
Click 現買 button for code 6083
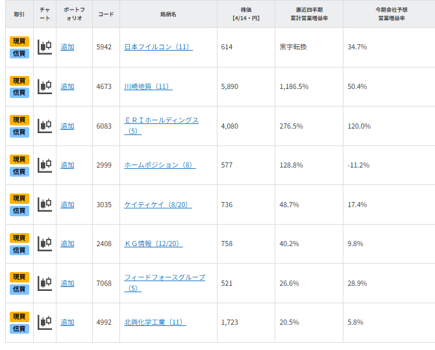coord(19,120)
